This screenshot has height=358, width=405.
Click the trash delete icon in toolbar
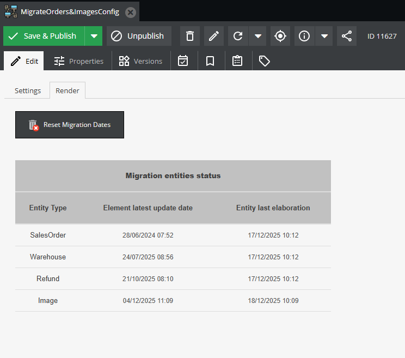tap(190, 36)
